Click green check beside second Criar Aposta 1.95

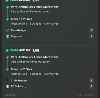coord(7,51)
